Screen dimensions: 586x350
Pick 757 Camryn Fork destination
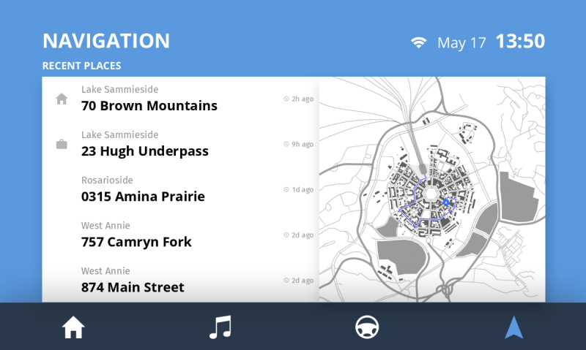[136, 242]
